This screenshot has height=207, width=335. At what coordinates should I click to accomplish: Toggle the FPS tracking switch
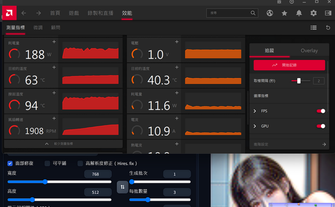(321, 111)
